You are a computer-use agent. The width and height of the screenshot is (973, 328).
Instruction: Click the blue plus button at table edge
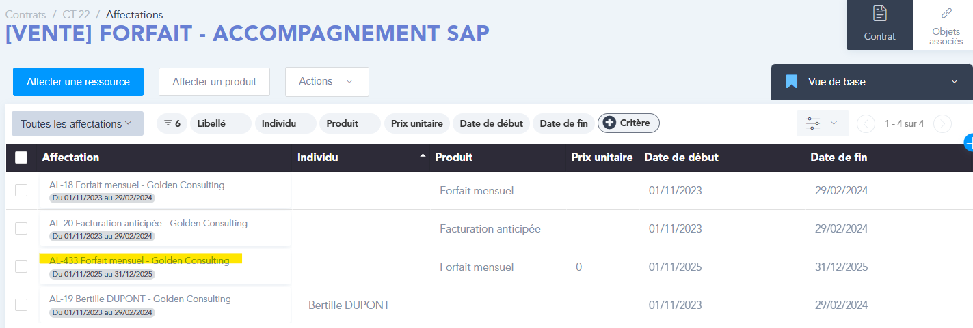(x=969, y=143)
